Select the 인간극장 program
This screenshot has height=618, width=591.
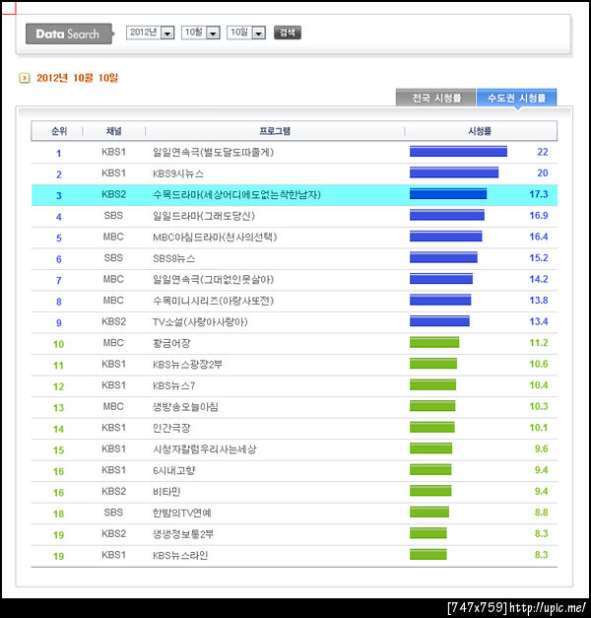click(x=171, y=428)
